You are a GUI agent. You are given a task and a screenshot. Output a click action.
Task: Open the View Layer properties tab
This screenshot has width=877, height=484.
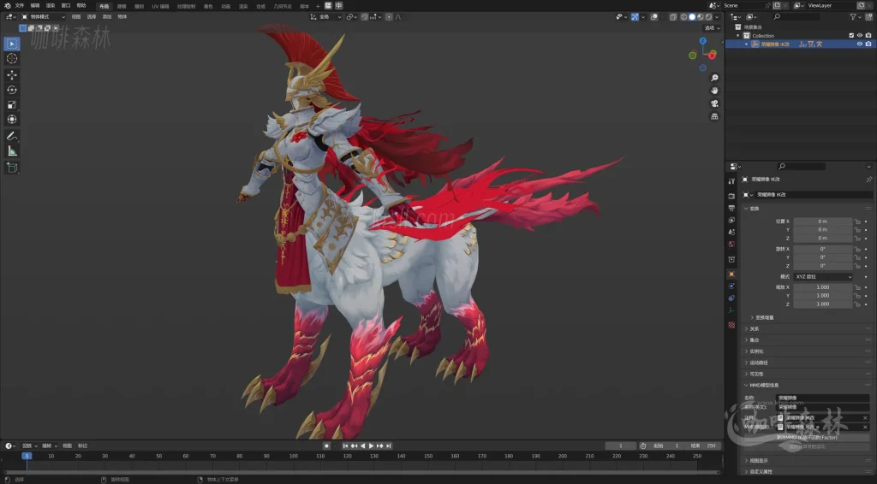click(731, 220)
